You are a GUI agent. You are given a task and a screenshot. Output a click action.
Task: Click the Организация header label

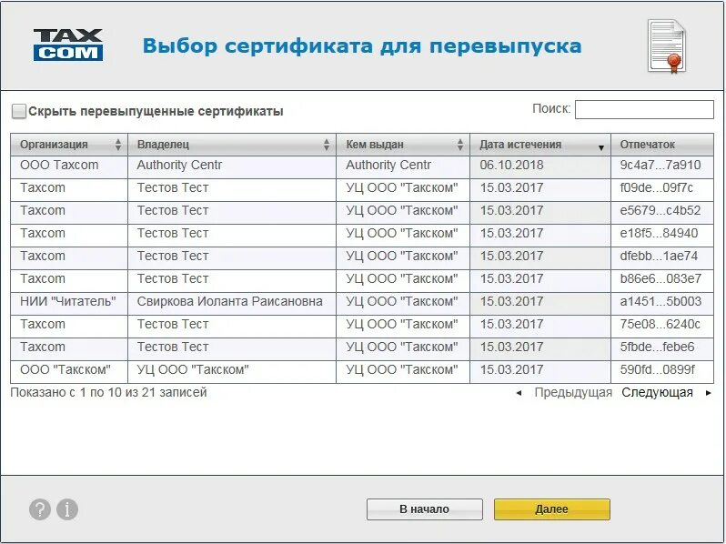54,145
